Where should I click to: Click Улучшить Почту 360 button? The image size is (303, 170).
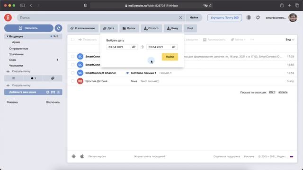[x=224, y=17]
